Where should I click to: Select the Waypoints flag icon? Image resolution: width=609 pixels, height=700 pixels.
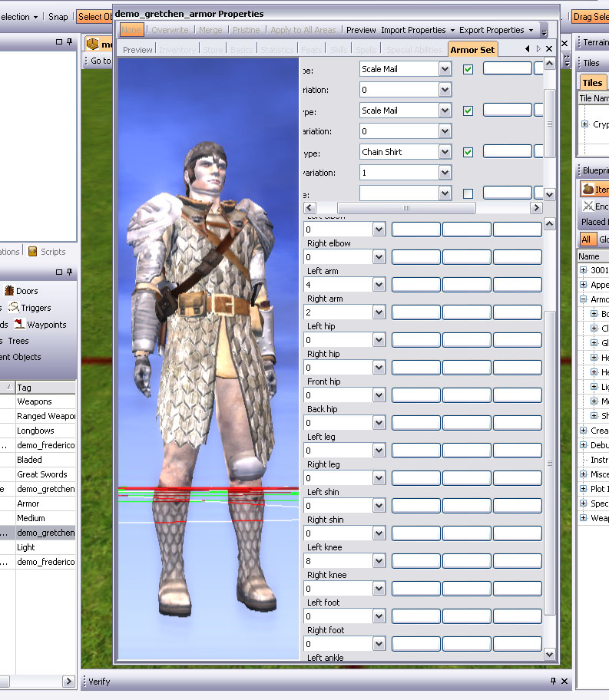(x=19, y=324)
